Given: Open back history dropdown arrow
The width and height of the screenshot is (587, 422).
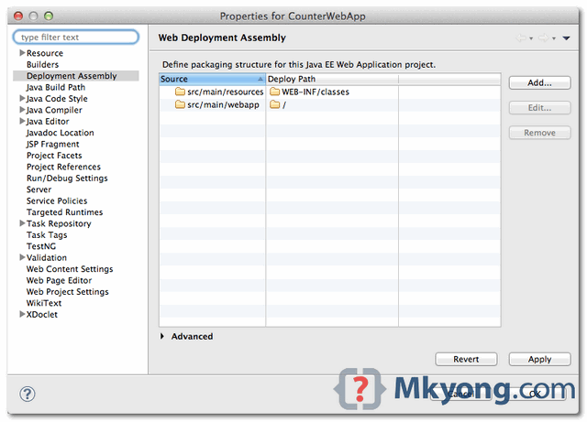Looking at the screenshot, I should (531, 38).
